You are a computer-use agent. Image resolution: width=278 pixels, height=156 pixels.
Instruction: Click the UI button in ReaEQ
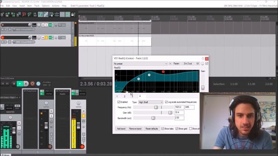198,64
